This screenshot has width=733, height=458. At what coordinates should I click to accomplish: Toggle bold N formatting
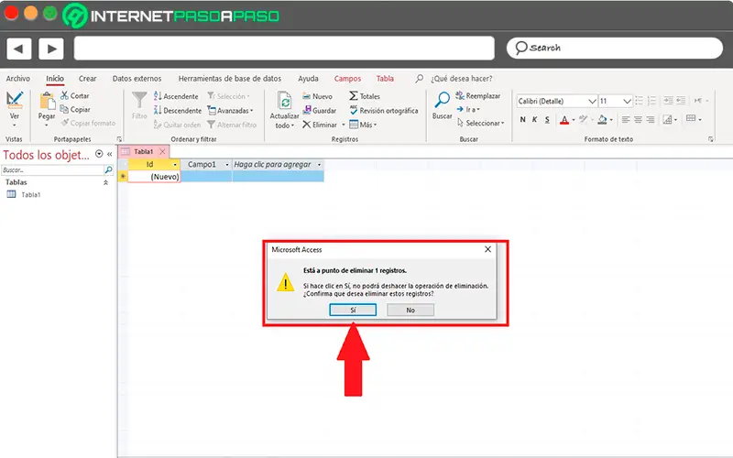tap(522, 120)
